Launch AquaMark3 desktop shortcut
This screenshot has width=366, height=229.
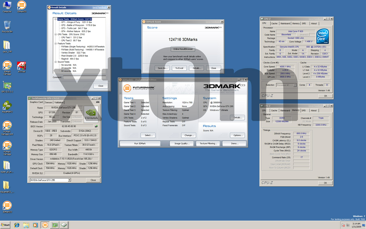pyautogui.click(x=7, y=107)
